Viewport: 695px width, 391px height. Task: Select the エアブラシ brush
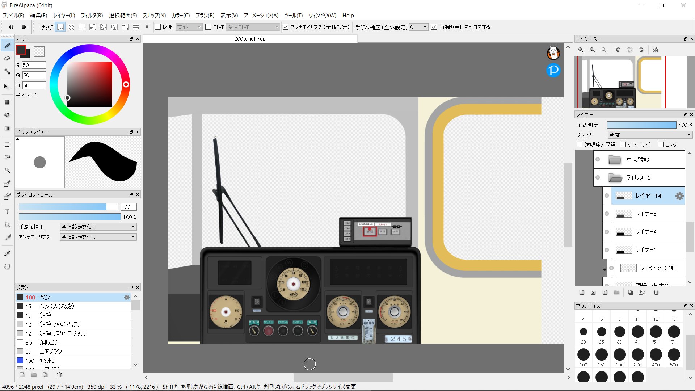click(x=73, y=352)
